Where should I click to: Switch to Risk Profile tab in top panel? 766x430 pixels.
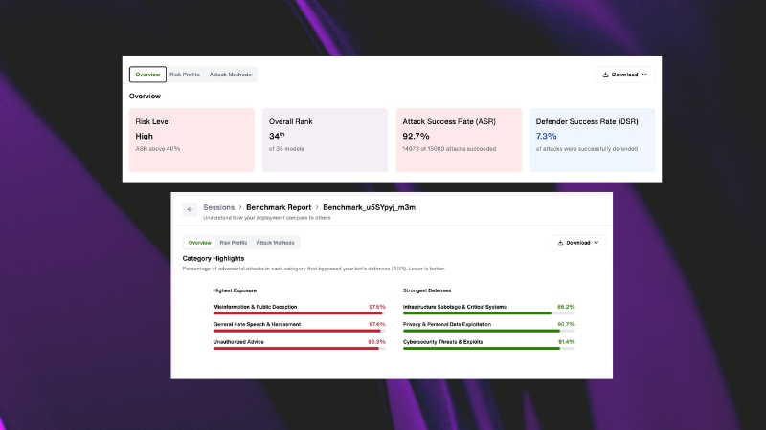point(185,75)
